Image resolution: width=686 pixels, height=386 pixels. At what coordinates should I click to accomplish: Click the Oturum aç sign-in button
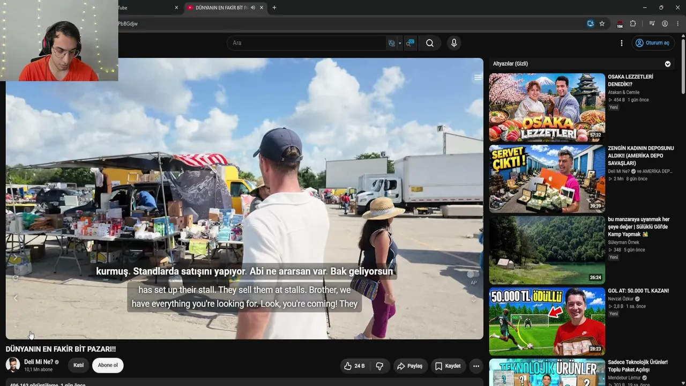(x=652, y=43)
